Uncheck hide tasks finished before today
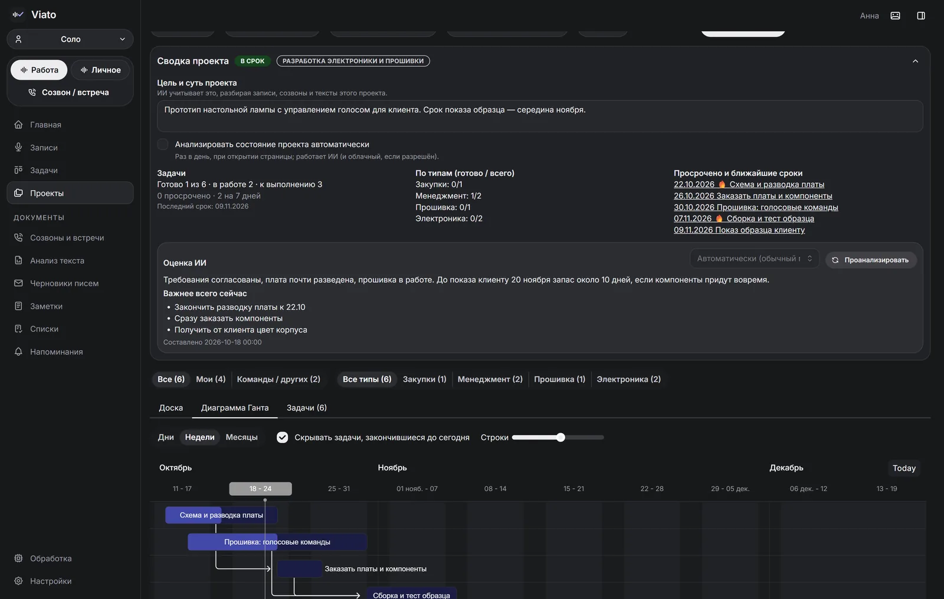Screen dimensions: 944x599 tap(283, 437)
